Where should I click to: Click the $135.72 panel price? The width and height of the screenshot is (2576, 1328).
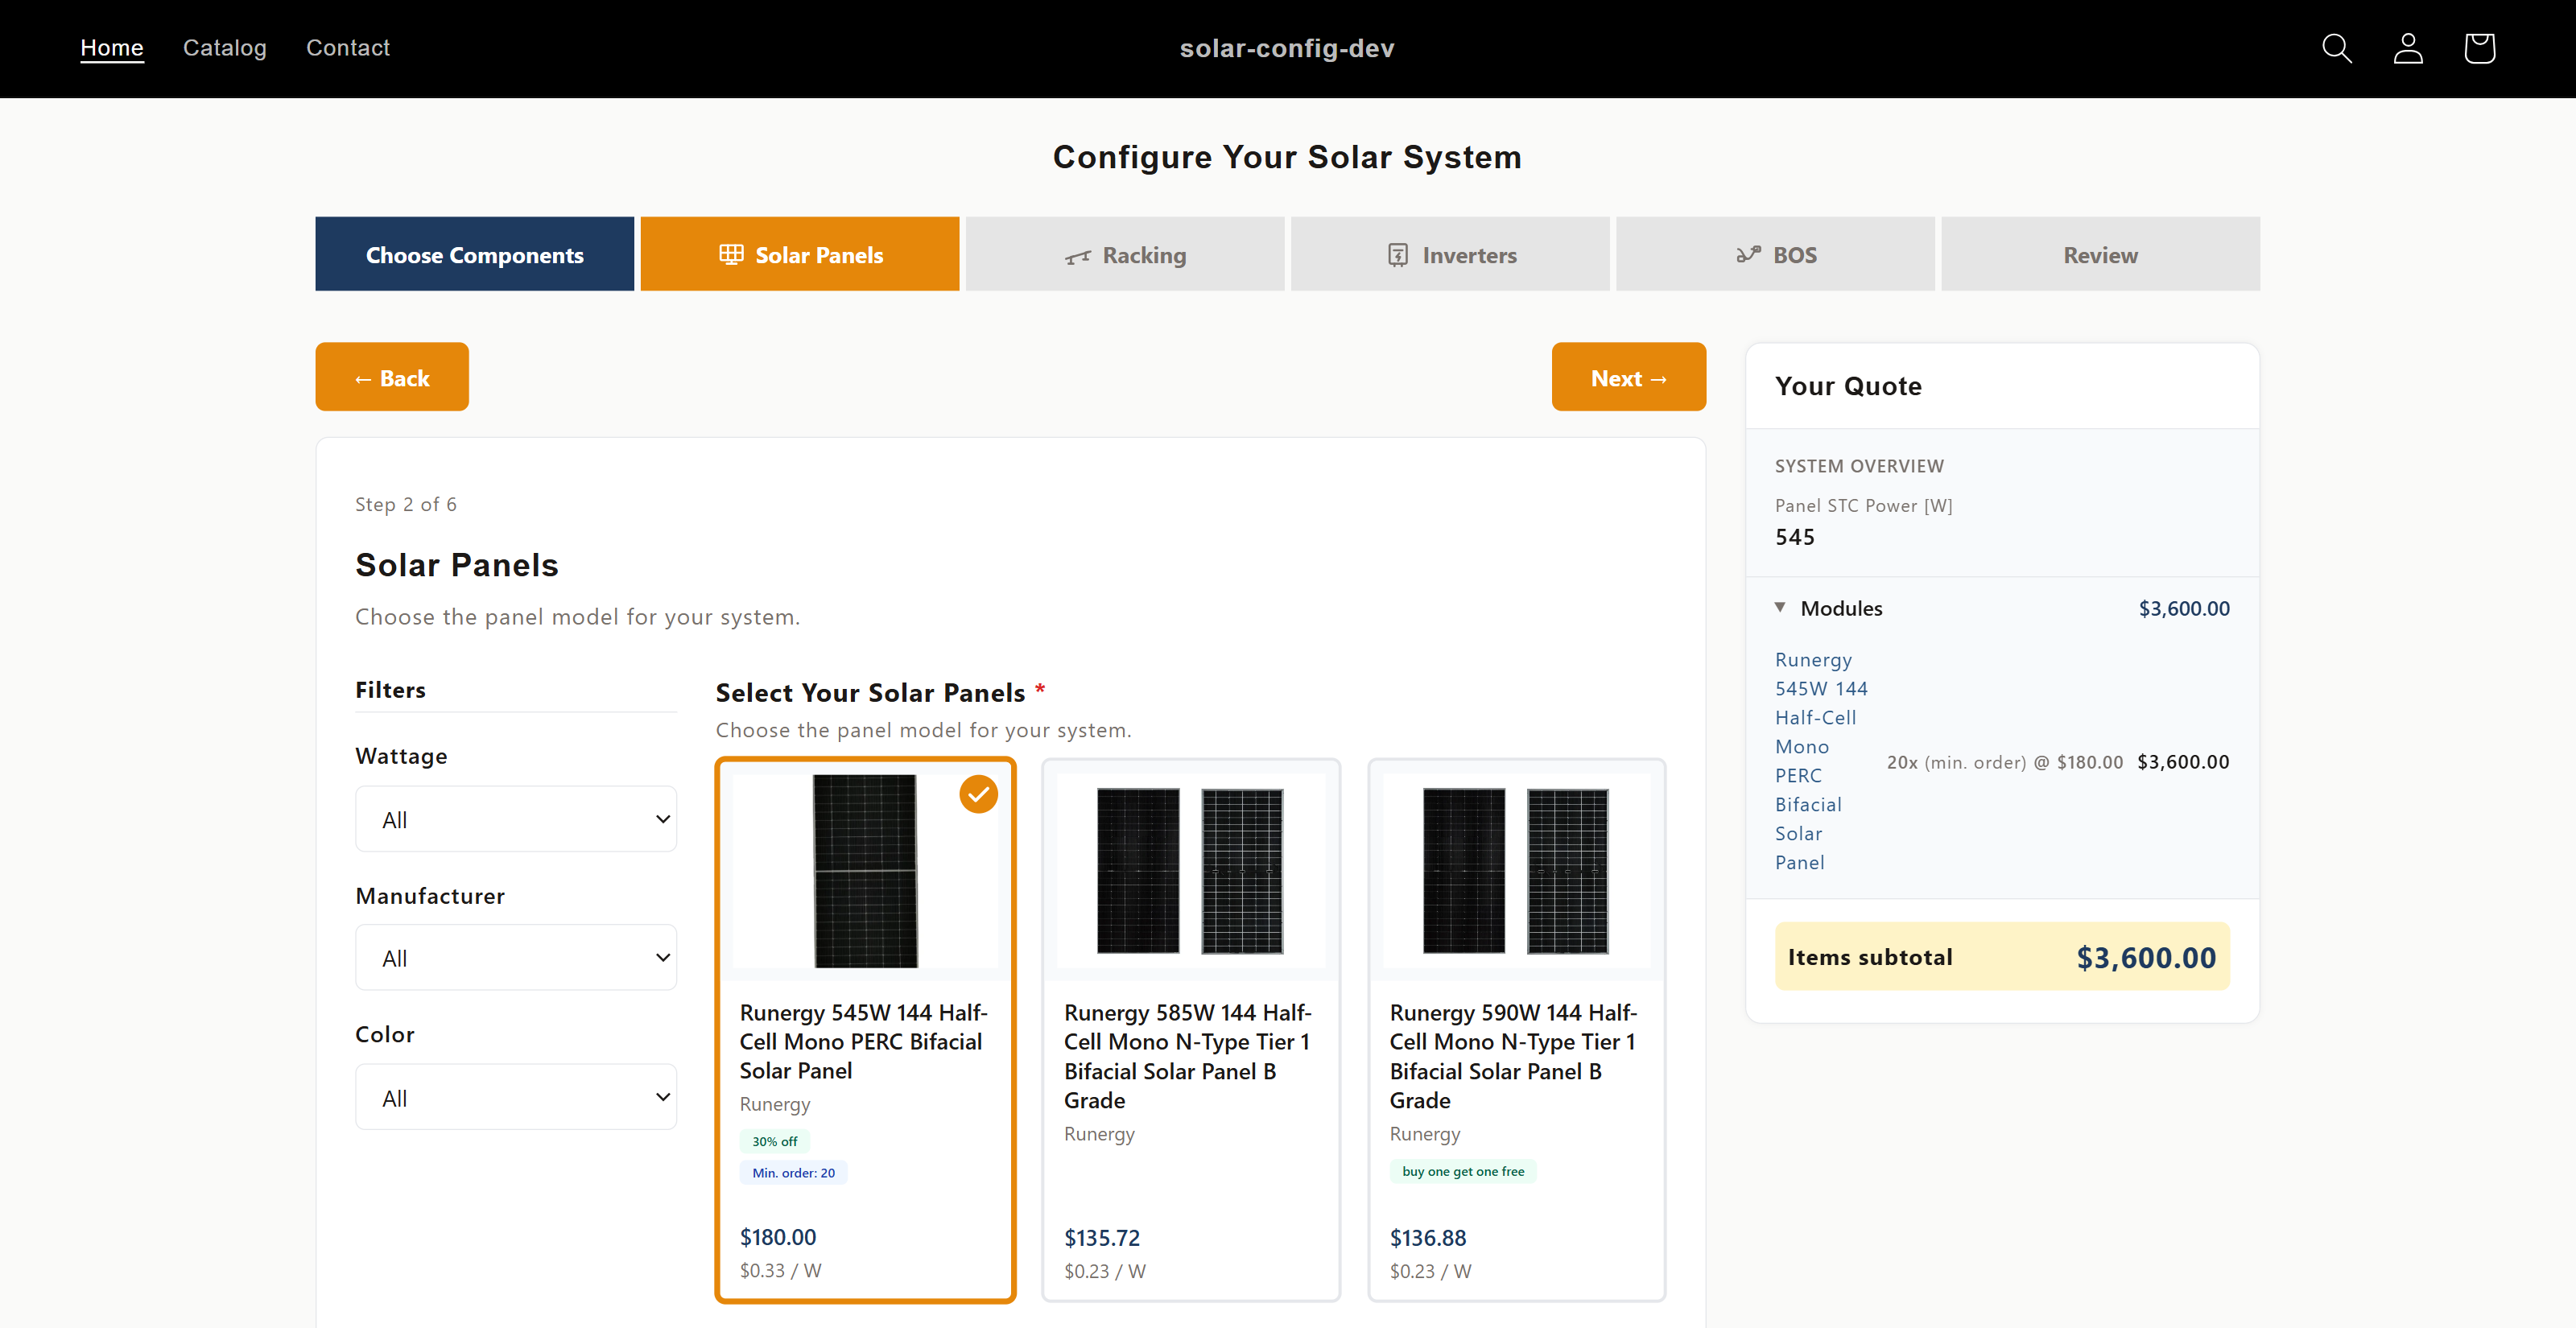tap(1102, 1238)
